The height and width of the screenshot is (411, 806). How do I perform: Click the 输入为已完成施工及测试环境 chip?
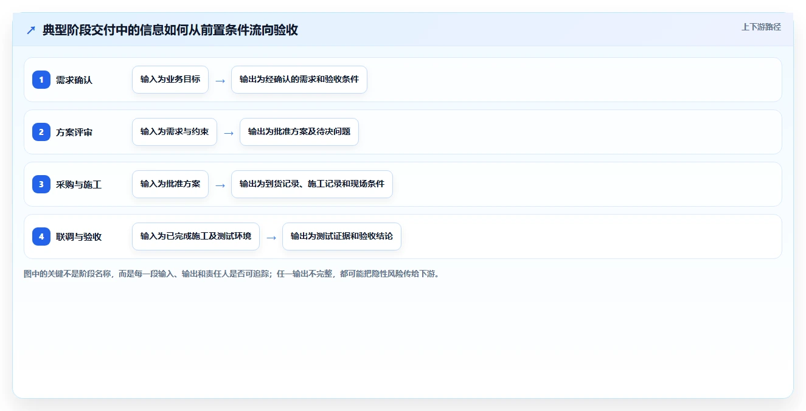point(196,237)
